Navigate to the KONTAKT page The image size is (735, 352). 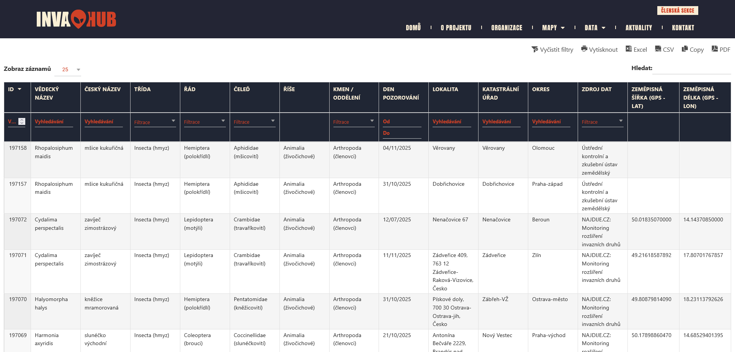683,28
